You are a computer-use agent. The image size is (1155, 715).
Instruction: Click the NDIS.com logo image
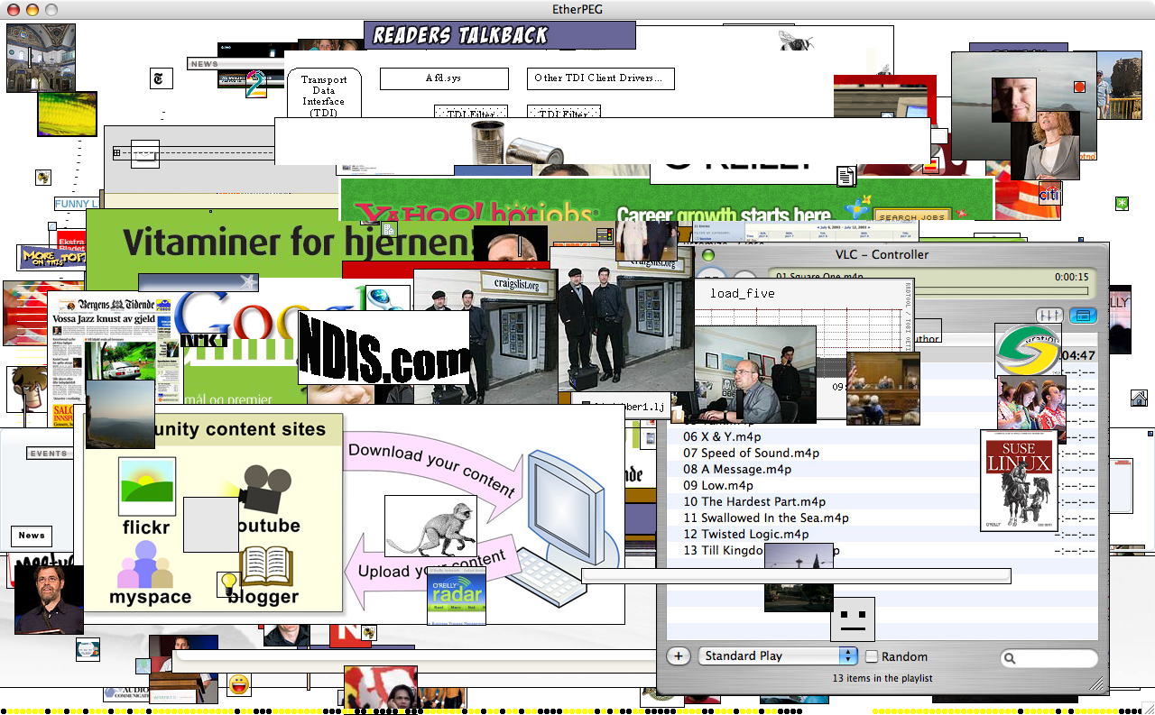pyautogui.click(x=384, y=349)
